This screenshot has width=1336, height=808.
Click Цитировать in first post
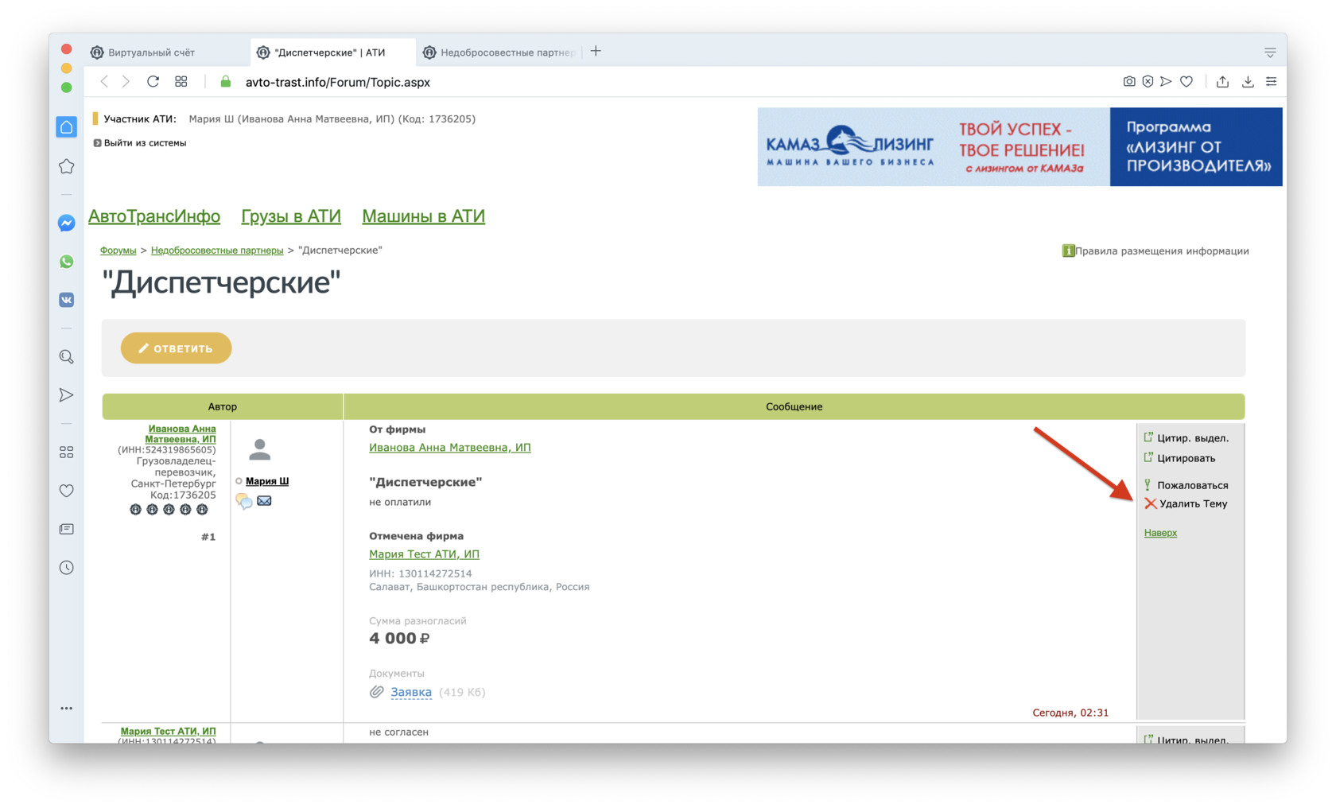(x=1186, y=458)
